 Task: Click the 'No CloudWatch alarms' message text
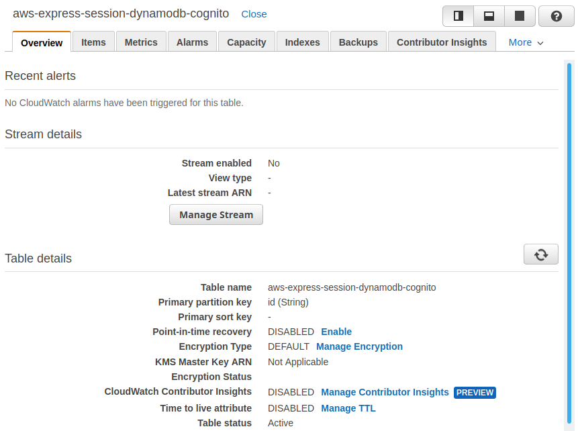click(124, 103)
